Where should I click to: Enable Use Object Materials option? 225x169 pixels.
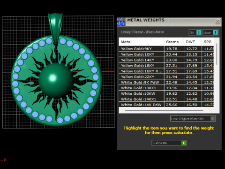193,119
